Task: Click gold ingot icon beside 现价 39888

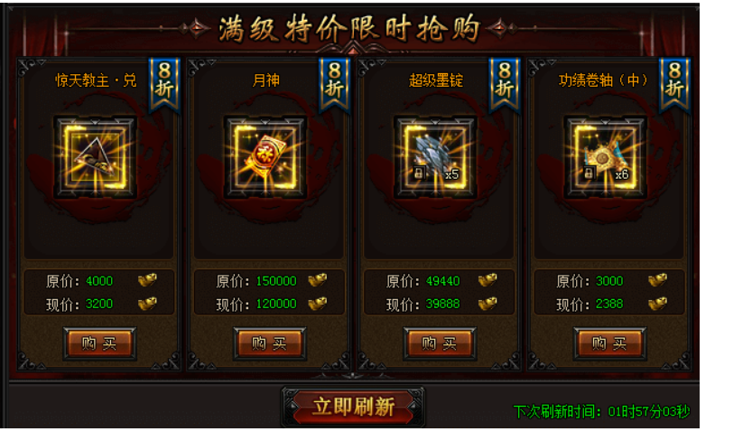Action: 487,304
